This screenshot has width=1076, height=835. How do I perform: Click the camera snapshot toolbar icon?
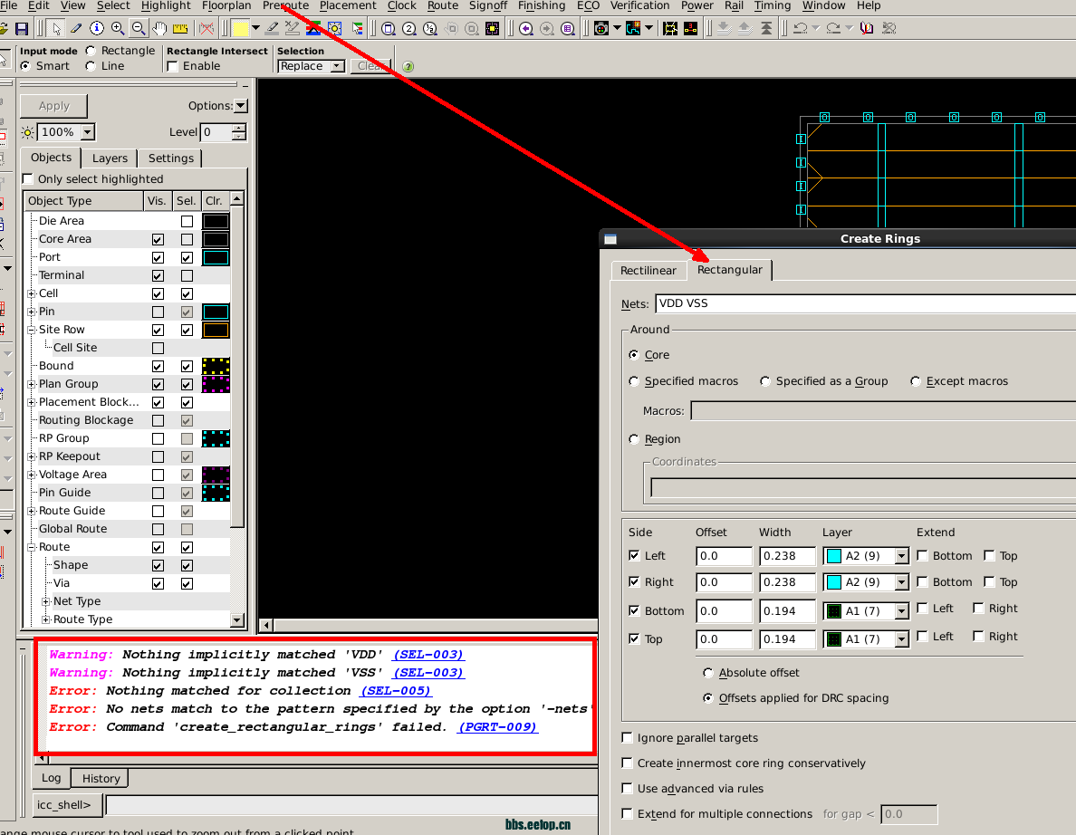601,28
